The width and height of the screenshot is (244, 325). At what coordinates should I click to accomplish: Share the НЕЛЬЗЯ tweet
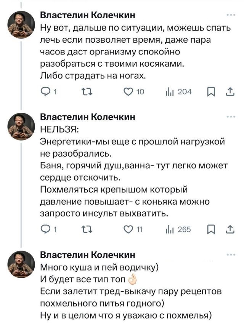click(x=230, y=229)
